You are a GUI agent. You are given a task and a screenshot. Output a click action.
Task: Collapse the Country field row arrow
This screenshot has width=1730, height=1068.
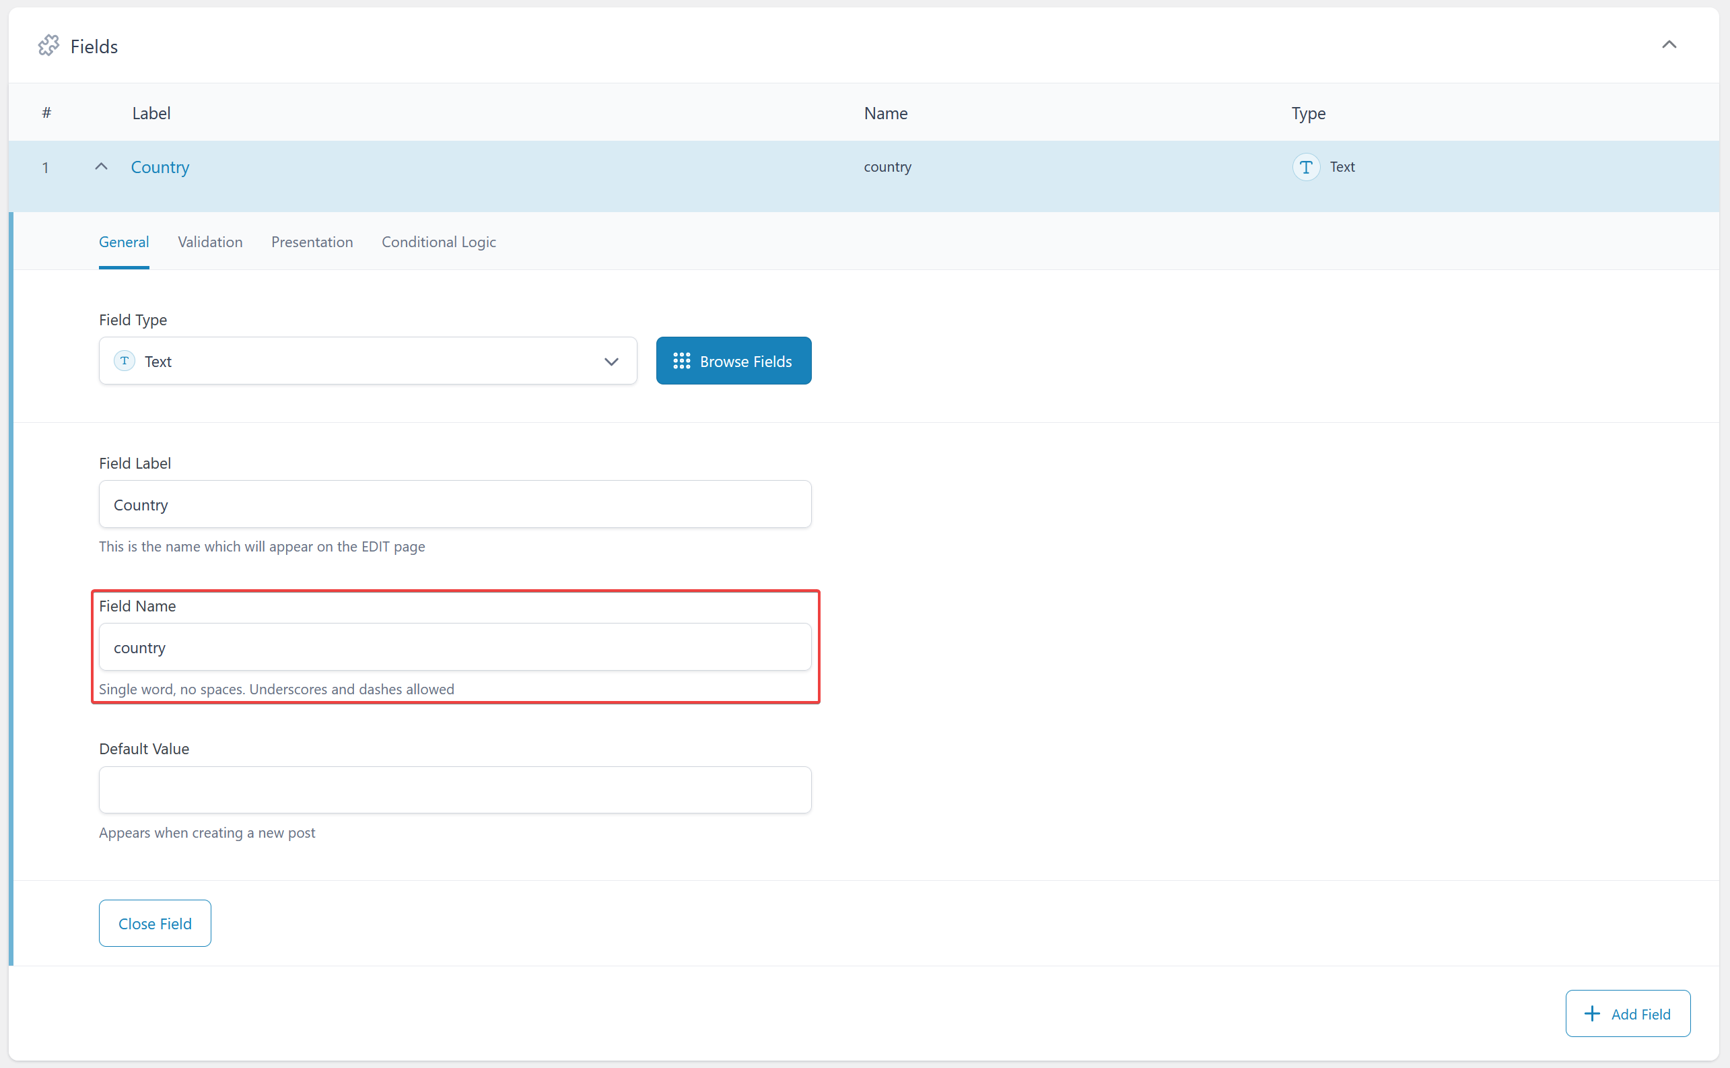point(101,167)
